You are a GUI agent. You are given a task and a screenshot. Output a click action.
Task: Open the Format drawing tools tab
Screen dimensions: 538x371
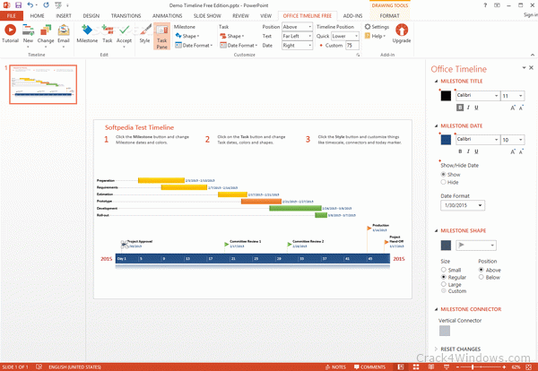pos(389,16)
